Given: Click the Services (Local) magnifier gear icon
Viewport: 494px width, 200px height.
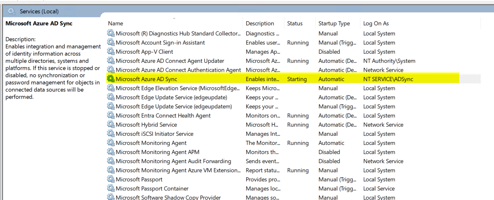Looking at the screenshot, I should click(x=12, y=11).
